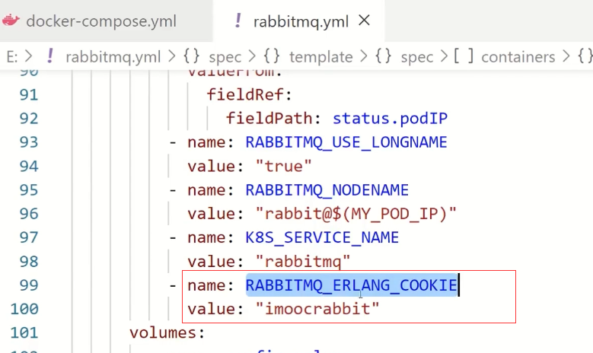593x353 pixels.
Task: Click RABBITMQ_USE_LONGNAME variable name
Action: coord(346,142)
